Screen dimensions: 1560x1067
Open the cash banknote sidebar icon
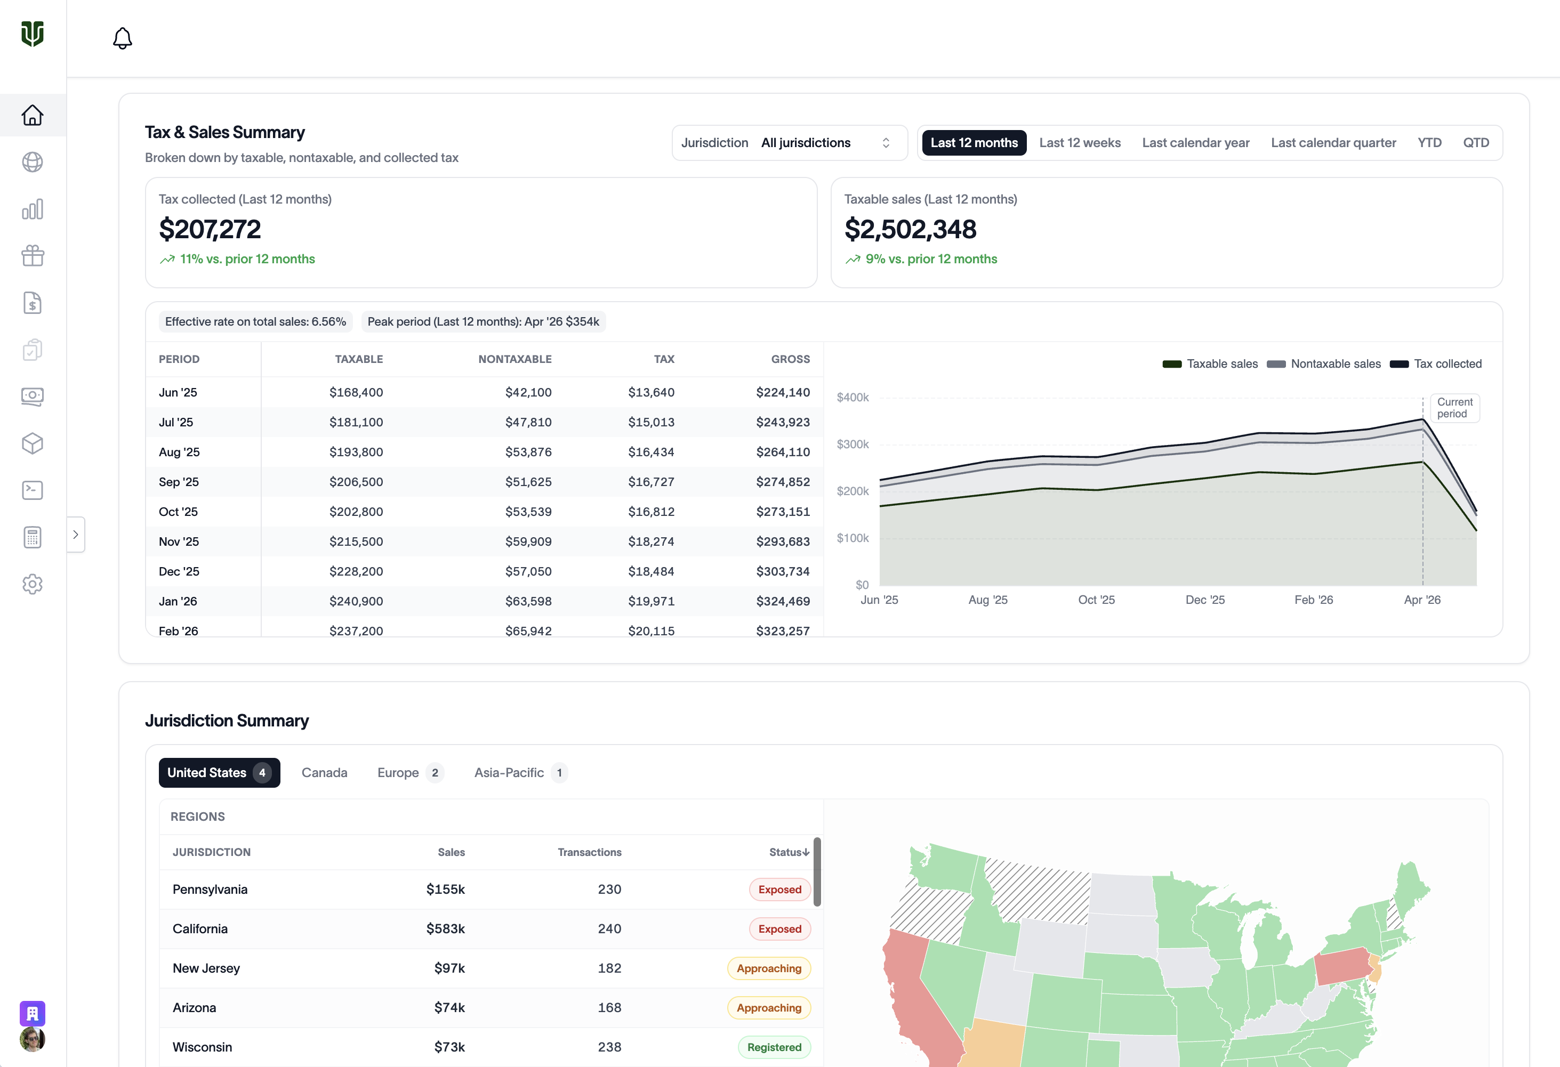[32, 397]
